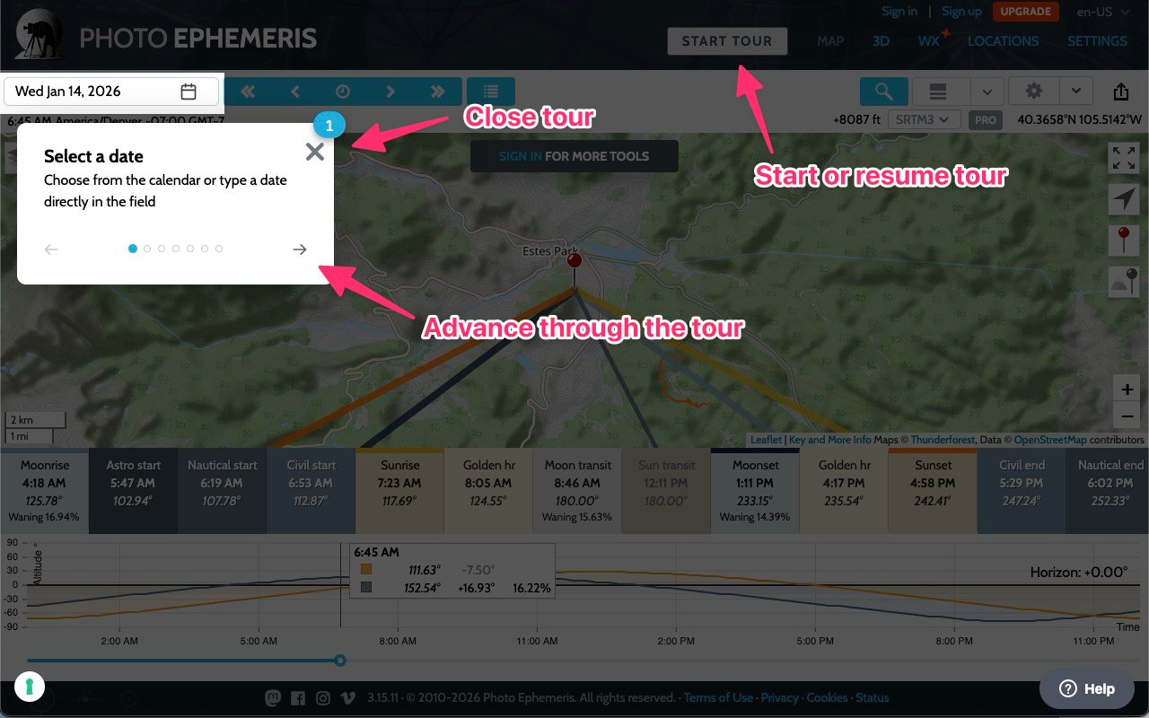
Task: Select the Sunset 4:58 PM event
Action: tap(934, 492)
